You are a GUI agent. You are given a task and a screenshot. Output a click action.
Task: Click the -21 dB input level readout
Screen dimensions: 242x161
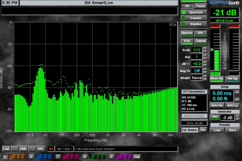[x=224, y=13]
